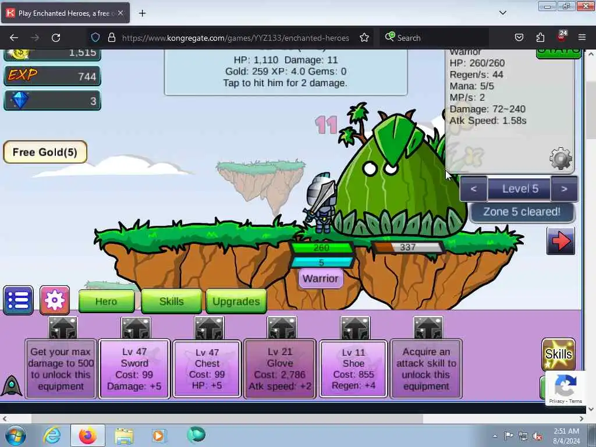Open the extension icon with 24 badge

click(x=562, y=36)
